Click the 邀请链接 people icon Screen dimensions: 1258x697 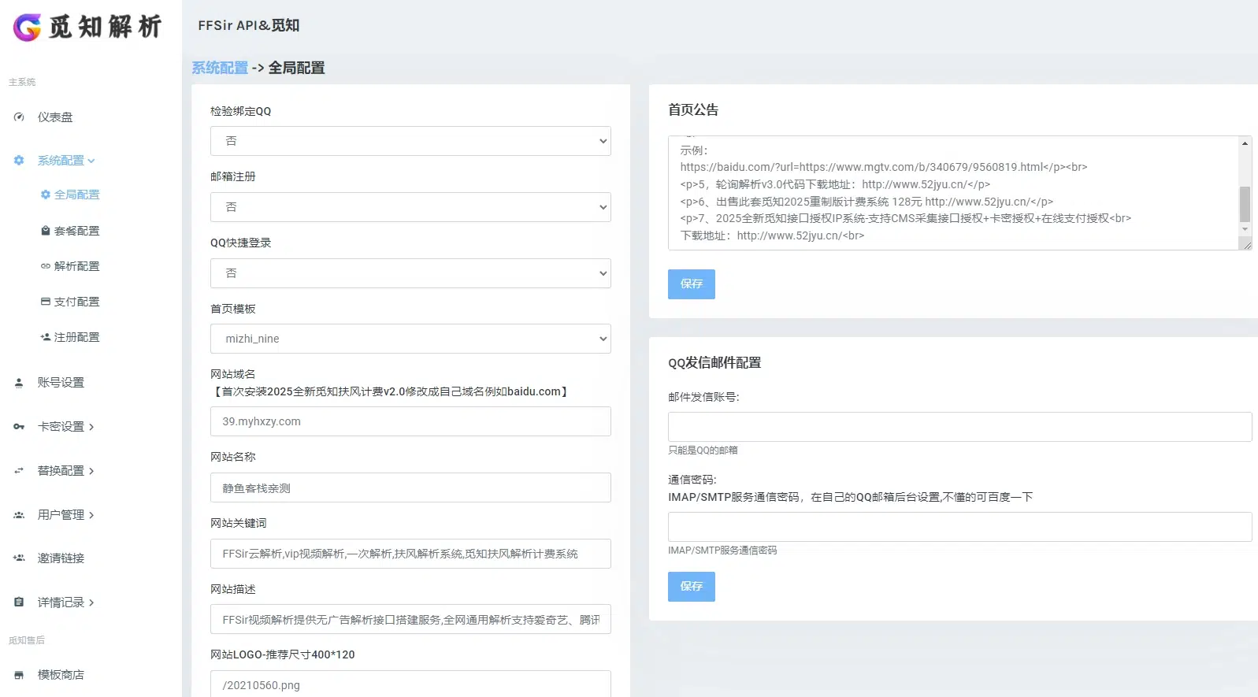19,558
